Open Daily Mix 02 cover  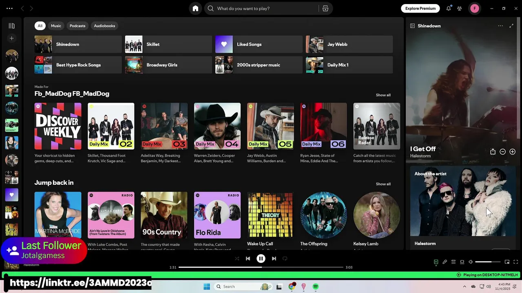111,126
